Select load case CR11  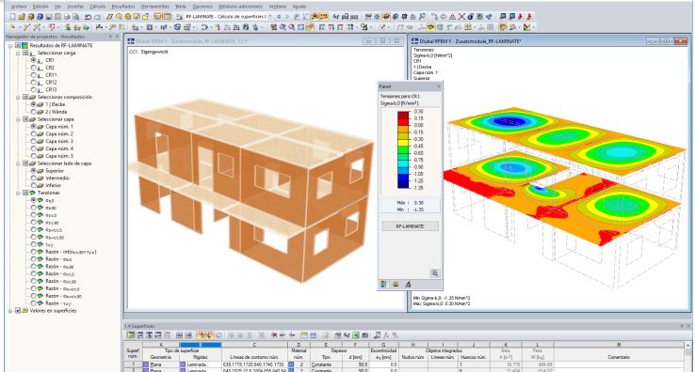coord(33,75)
